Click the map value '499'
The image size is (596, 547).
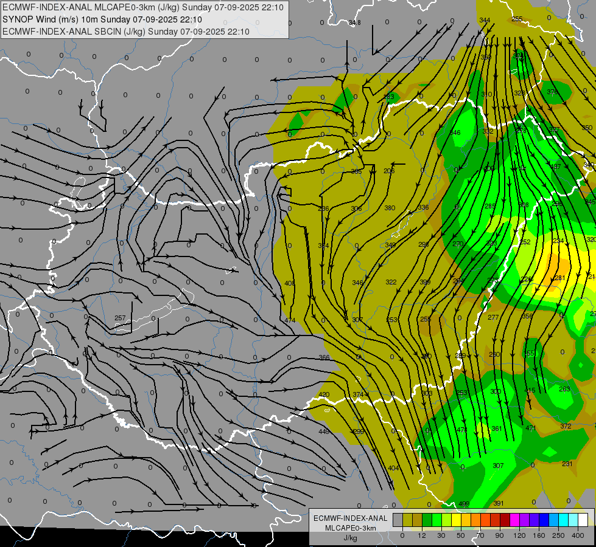[464, 504]
